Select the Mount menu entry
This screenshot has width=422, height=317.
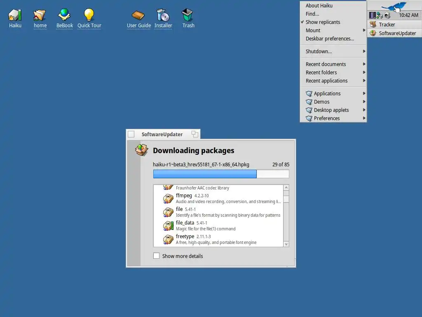coord(333,30)
